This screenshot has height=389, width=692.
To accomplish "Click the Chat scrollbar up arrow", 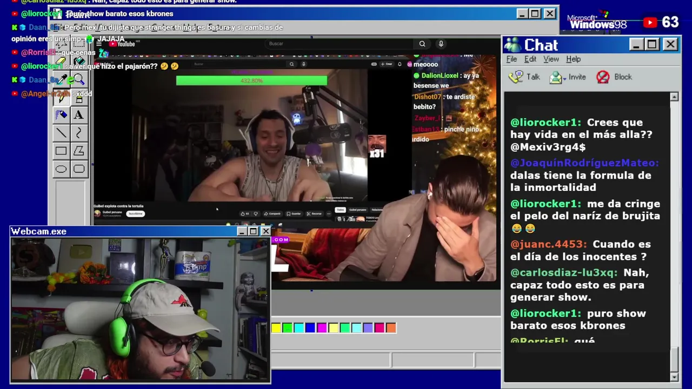I will 674,97.
